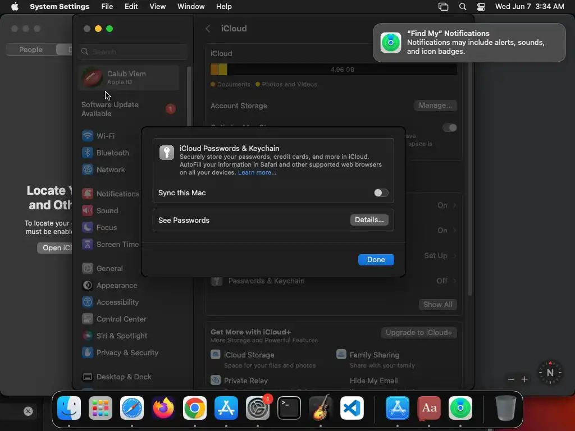Select People tab in Find My window
This screenshot has height=431, width=575.
[31, 49]
